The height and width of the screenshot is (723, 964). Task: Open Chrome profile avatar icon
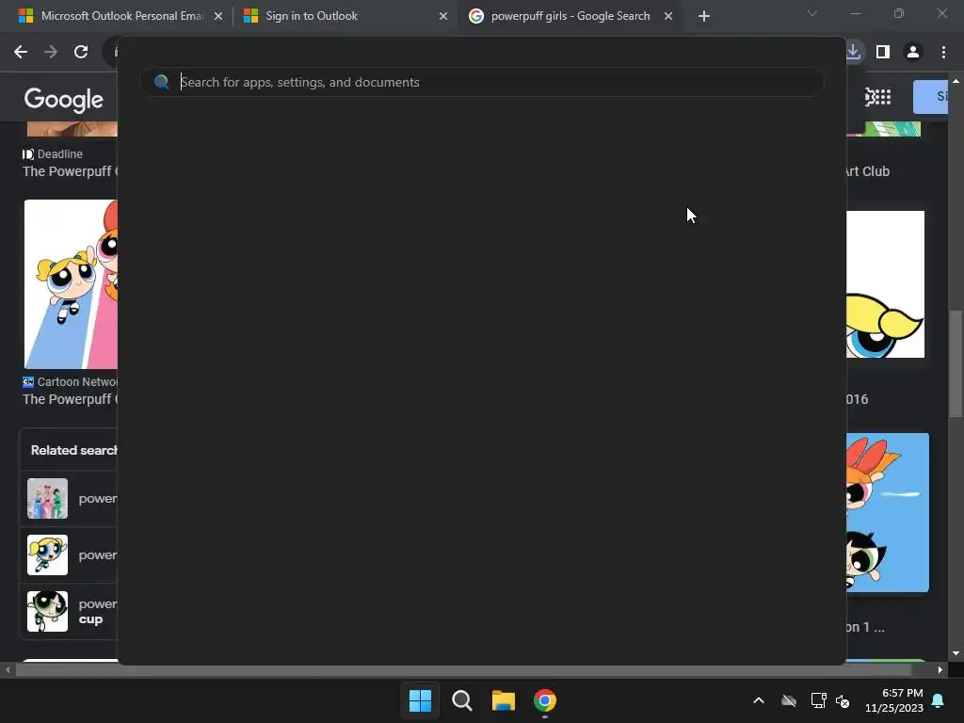(913, 53)
